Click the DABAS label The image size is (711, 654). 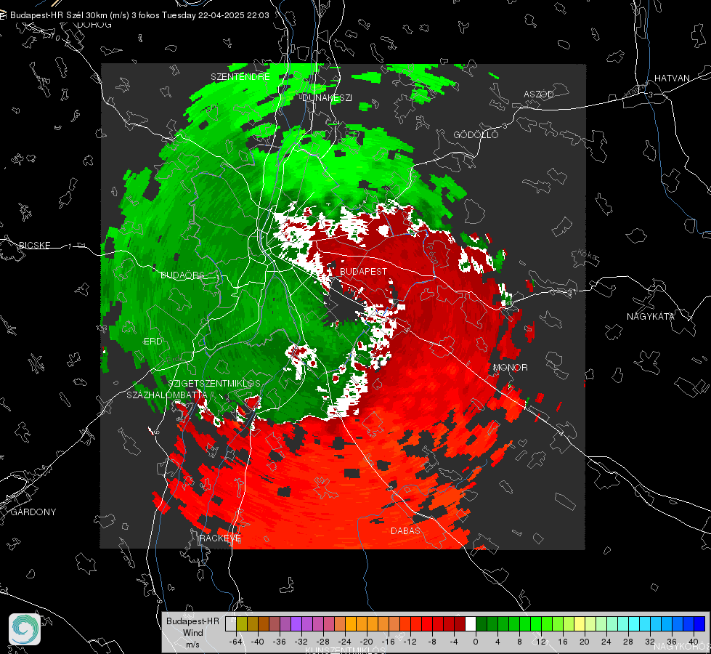(x=405, y=530)
